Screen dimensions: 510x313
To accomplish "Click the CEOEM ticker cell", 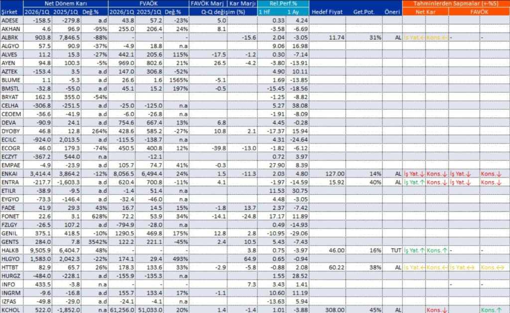I will (x=12, y=114).
